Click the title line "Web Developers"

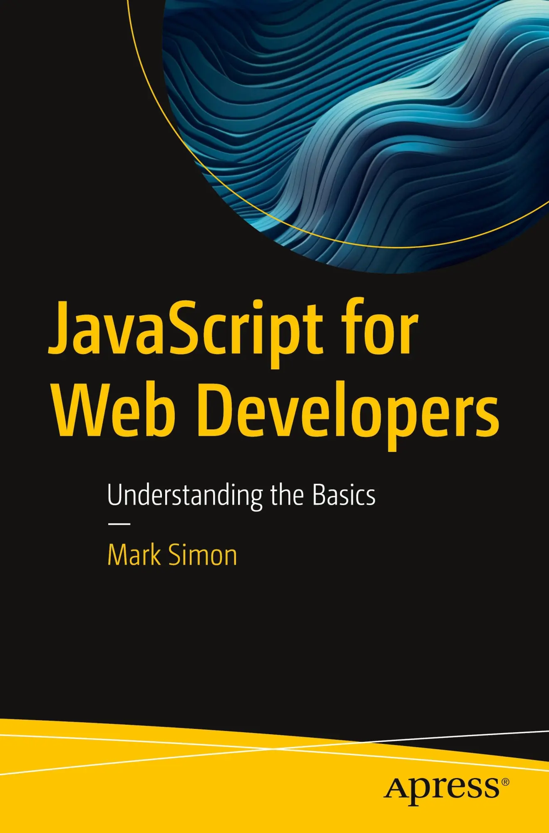click(275, 416)
